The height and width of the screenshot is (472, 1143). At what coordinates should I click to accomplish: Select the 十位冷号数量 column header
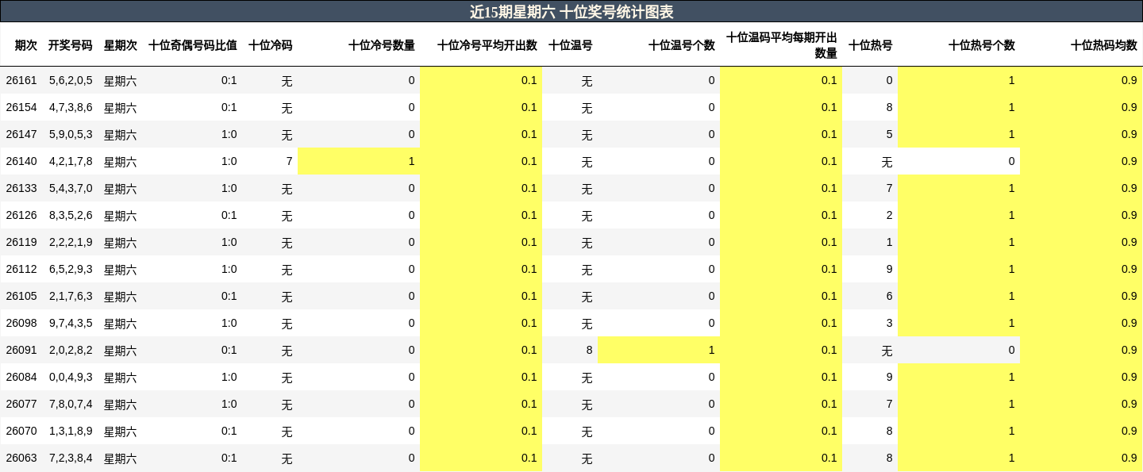pos(382,45)
